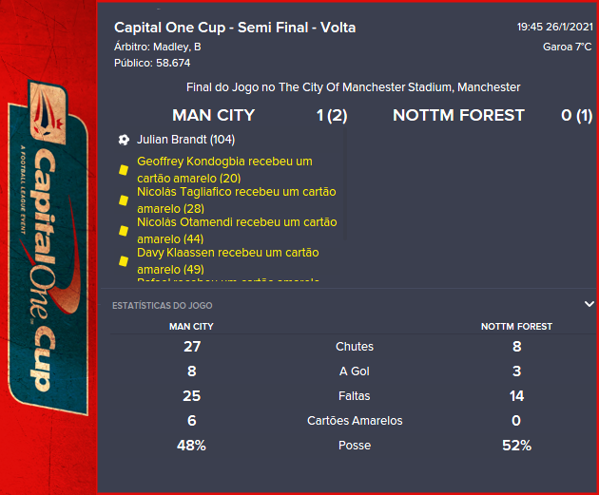Image resolution: width=599 pixels, height=495 pixels.
Task: Open the NOTTM FOREST team name in scoreline
Action: [458, 115]
